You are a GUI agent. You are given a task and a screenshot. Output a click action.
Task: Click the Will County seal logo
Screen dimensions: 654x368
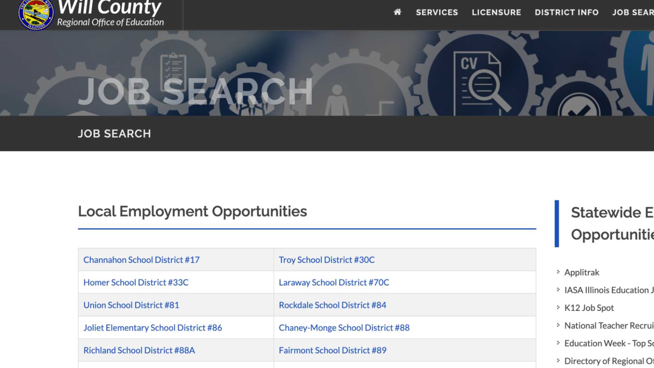point(36,15)
